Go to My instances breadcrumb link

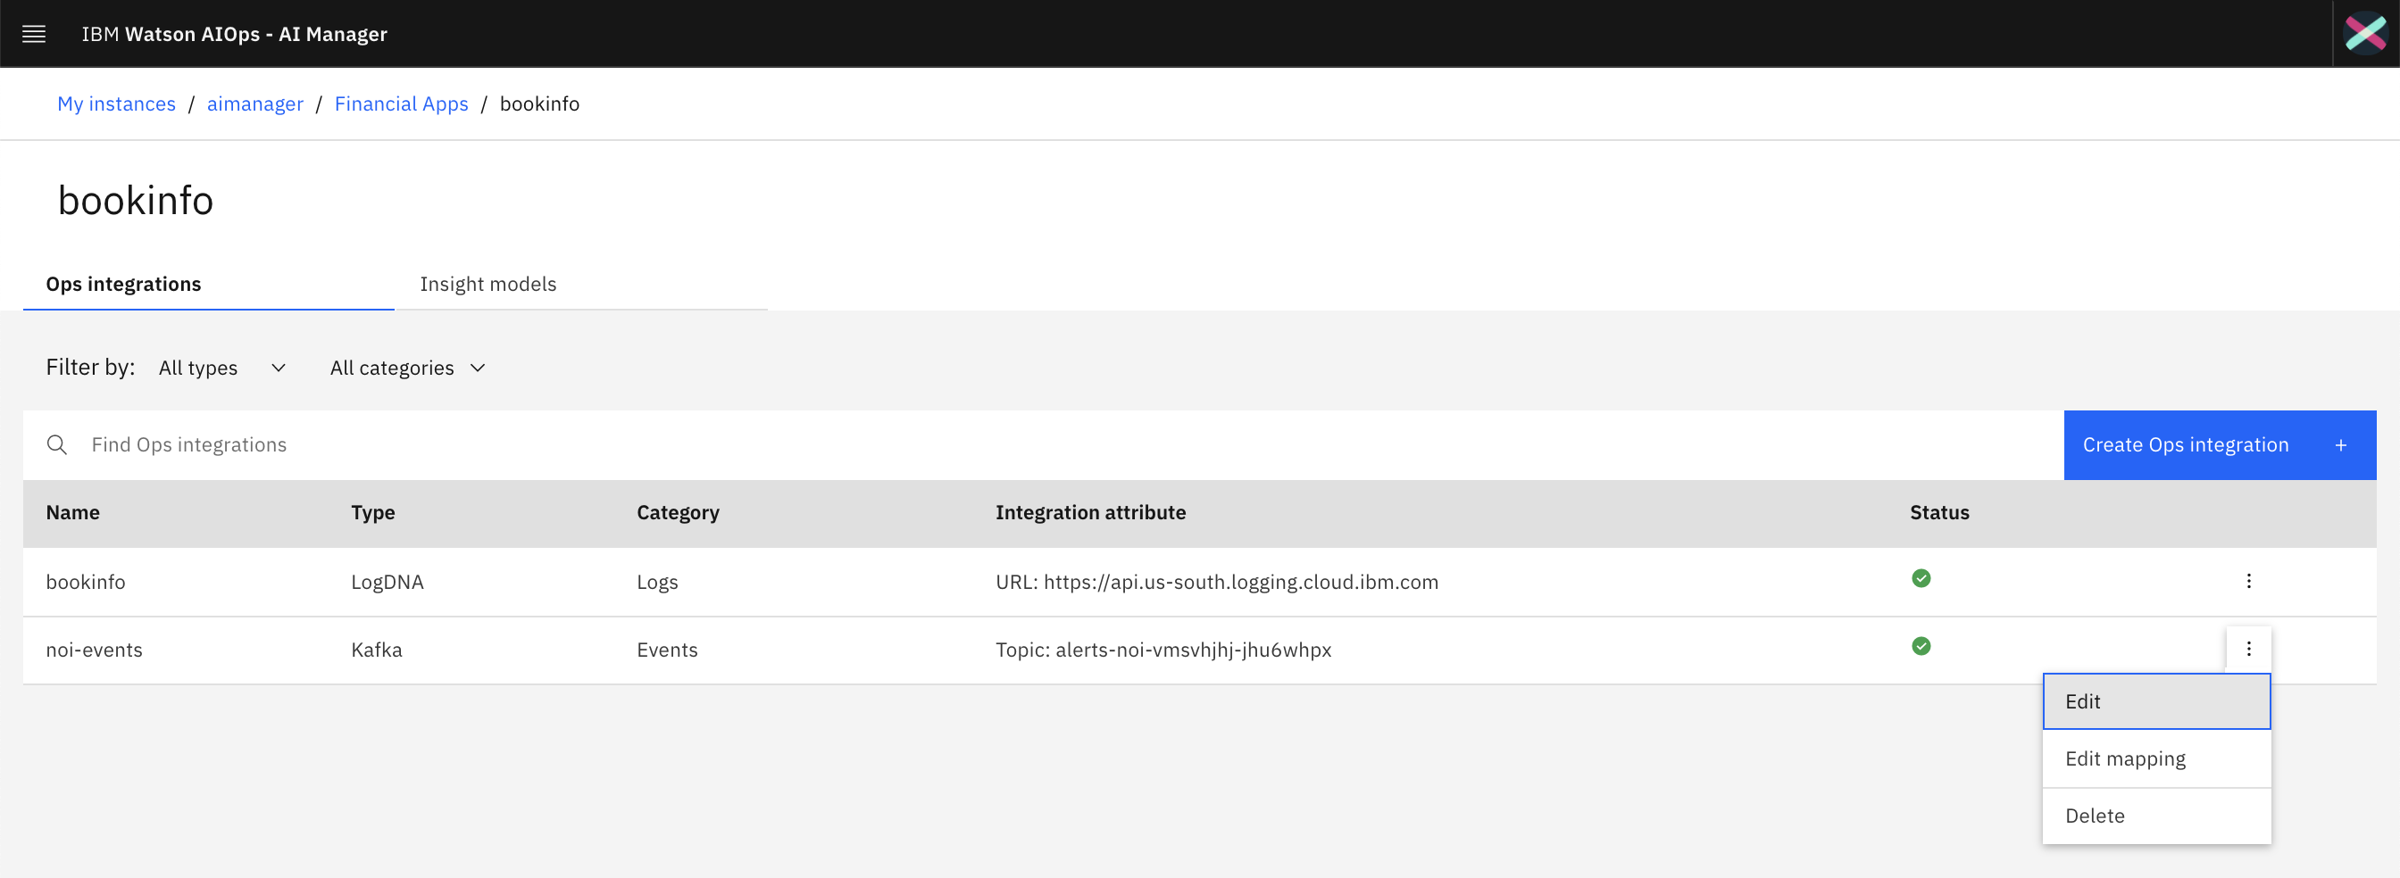pyautogui.click(x=116, y=104)
